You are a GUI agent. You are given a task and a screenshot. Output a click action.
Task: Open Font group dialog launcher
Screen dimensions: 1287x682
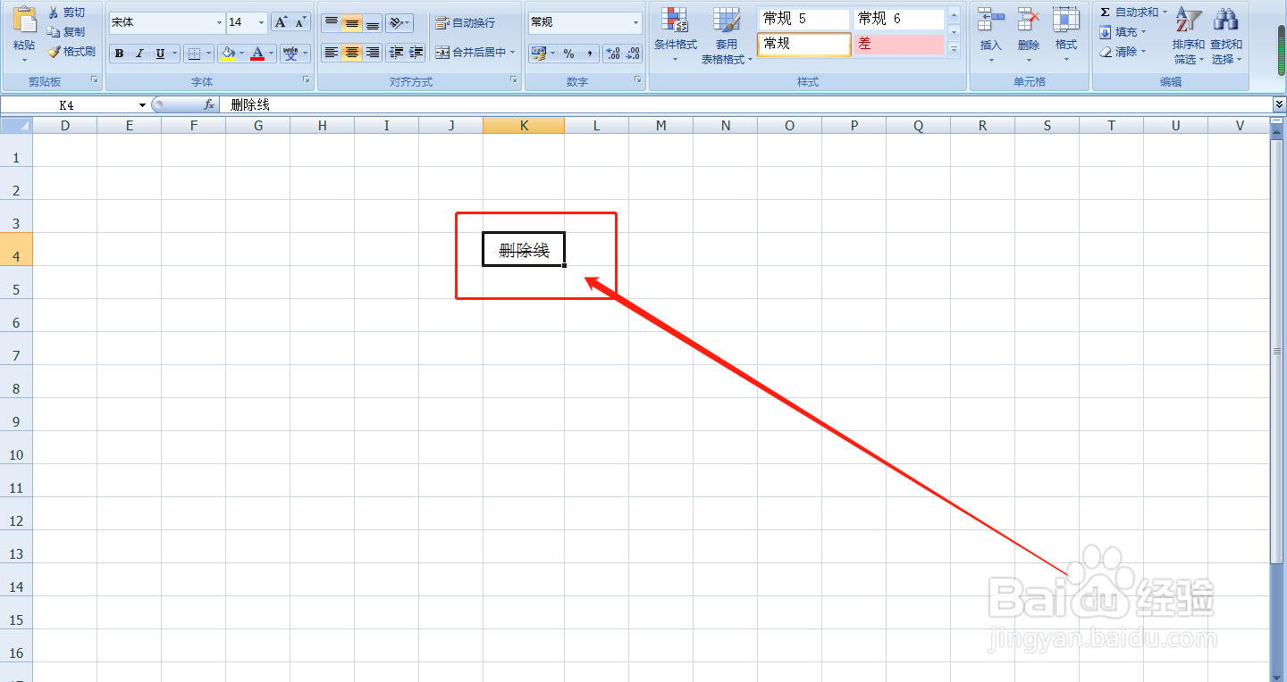pyautogui.click(x=307, y=80)
